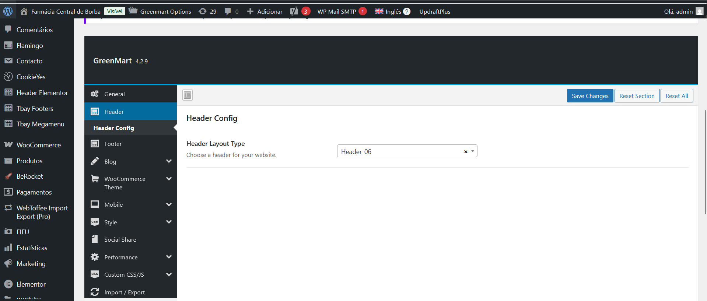
Task: Open the WordPress logo menu
Action: pos(8,11)
